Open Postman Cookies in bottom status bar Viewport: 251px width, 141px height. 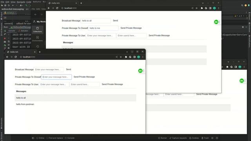click(194, 138)
